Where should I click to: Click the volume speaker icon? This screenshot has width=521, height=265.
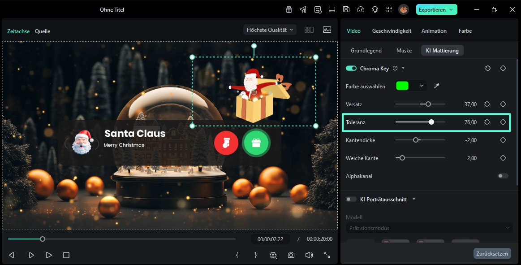(309, 255)
